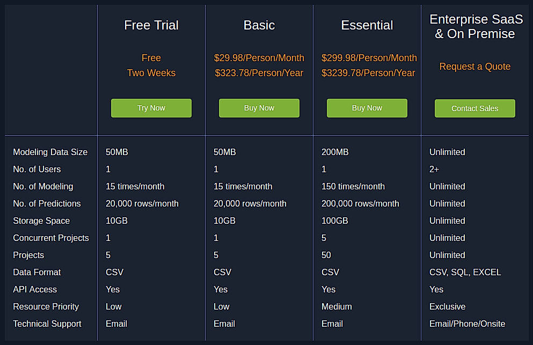Viewport: 533px width, 345px height.
Task: Click the No. of Users row label
Action: click(36, 170)
